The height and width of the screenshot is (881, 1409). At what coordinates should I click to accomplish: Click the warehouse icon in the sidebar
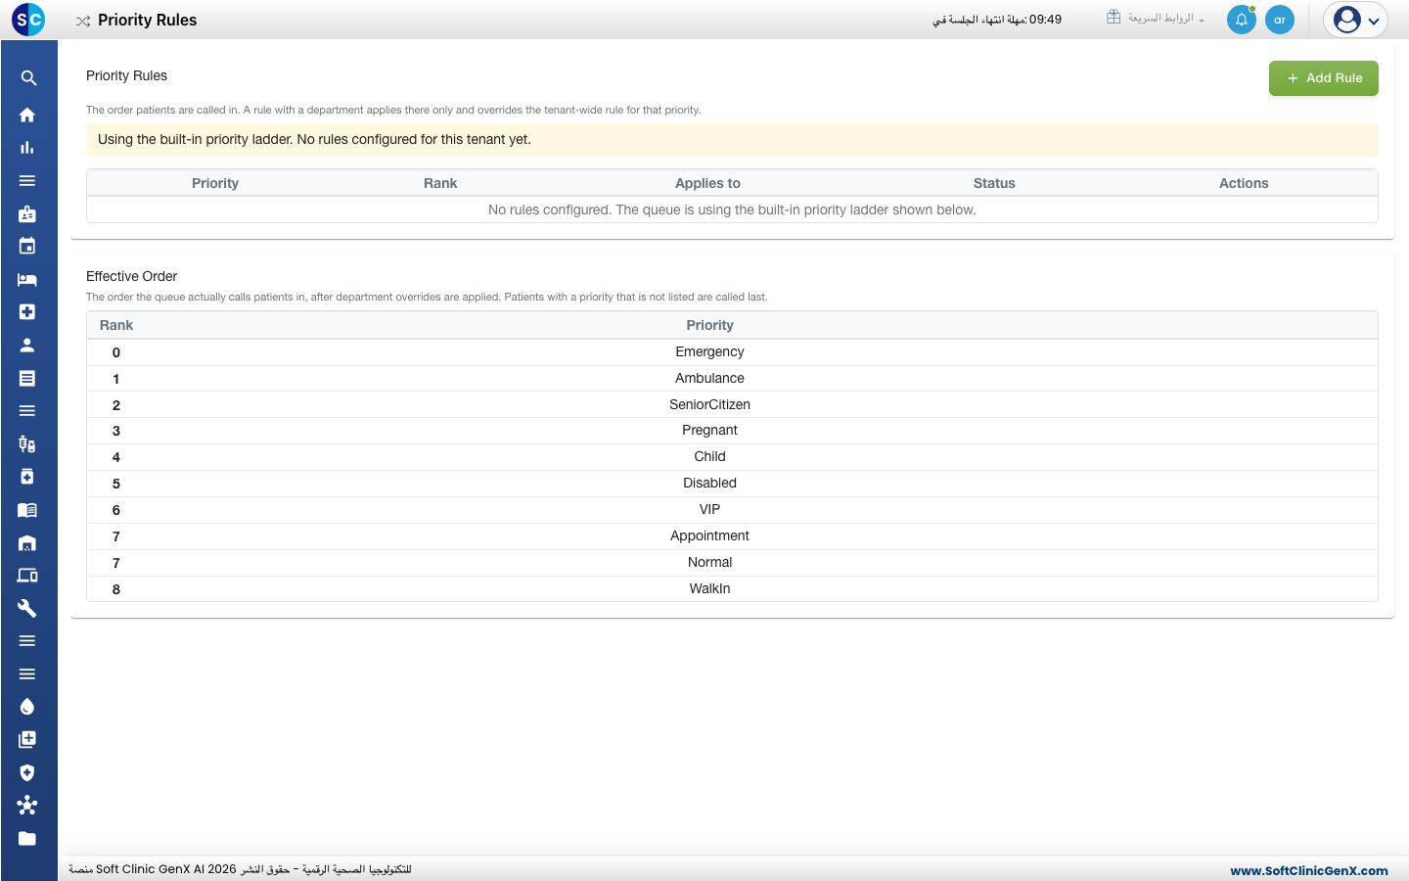pyautogui.click(x=27, y=543)
